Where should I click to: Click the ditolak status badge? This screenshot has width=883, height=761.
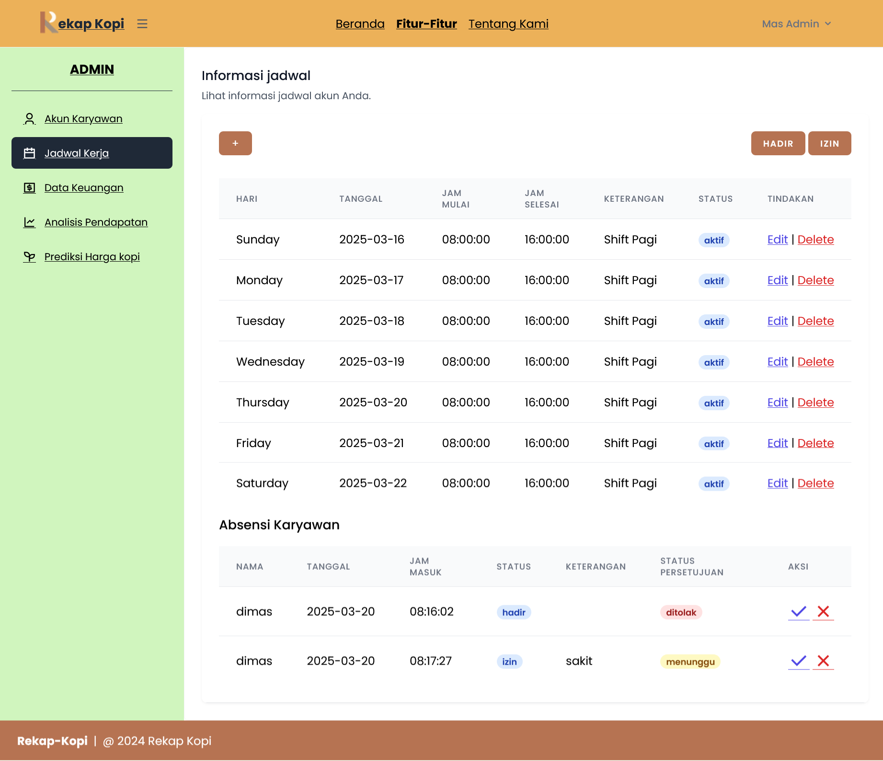tap(681, 612)
